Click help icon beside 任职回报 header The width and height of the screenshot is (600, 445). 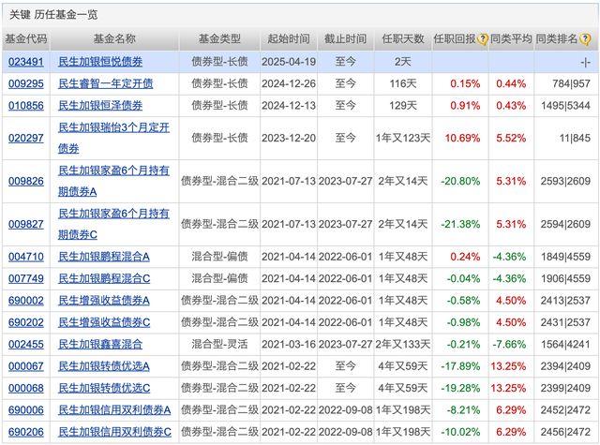[x=483, y=38]
